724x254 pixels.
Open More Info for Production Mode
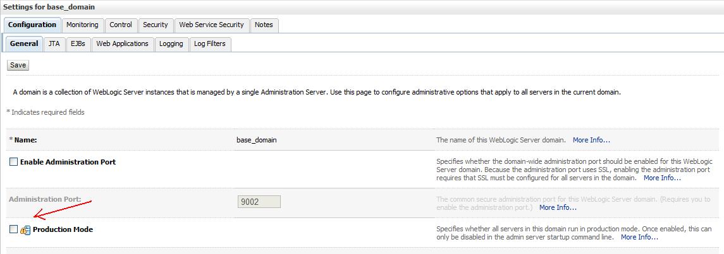pyautogui.click(x=639, y=238)
